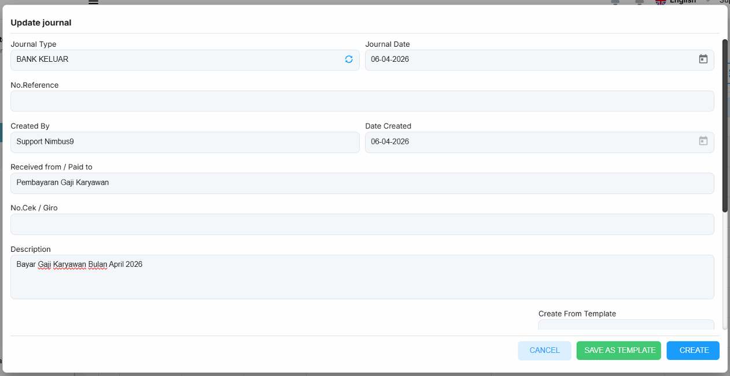This screenshot has width=730, height=376.
Task: Click the Update journal dialog title
Action: (41, 23)
